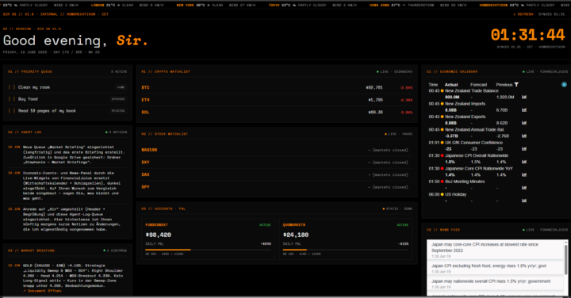
Task: Check off the Clean my room task
Action: (12, 87)
